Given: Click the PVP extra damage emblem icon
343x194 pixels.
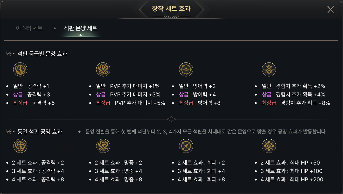Looking at the screenshot, I should 103,70.
